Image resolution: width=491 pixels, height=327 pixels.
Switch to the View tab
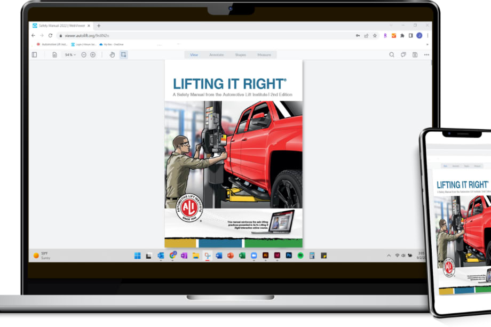[194, 55]
